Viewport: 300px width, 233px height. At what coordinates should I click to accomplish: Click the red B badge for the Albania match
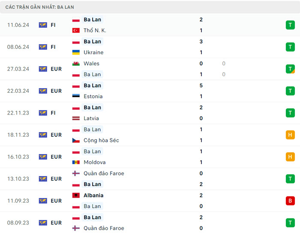tap(290, 201)
